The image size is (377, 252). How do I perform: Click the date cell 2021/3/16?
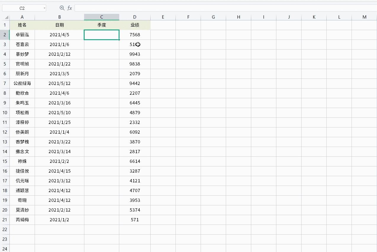[59, 103]
